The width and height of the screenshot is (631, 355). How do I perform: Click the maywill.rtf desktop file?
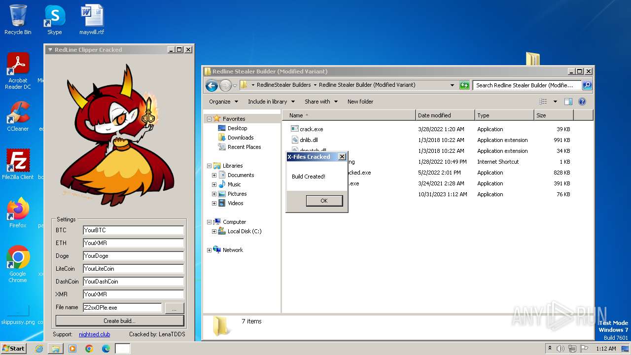point(92,20)
